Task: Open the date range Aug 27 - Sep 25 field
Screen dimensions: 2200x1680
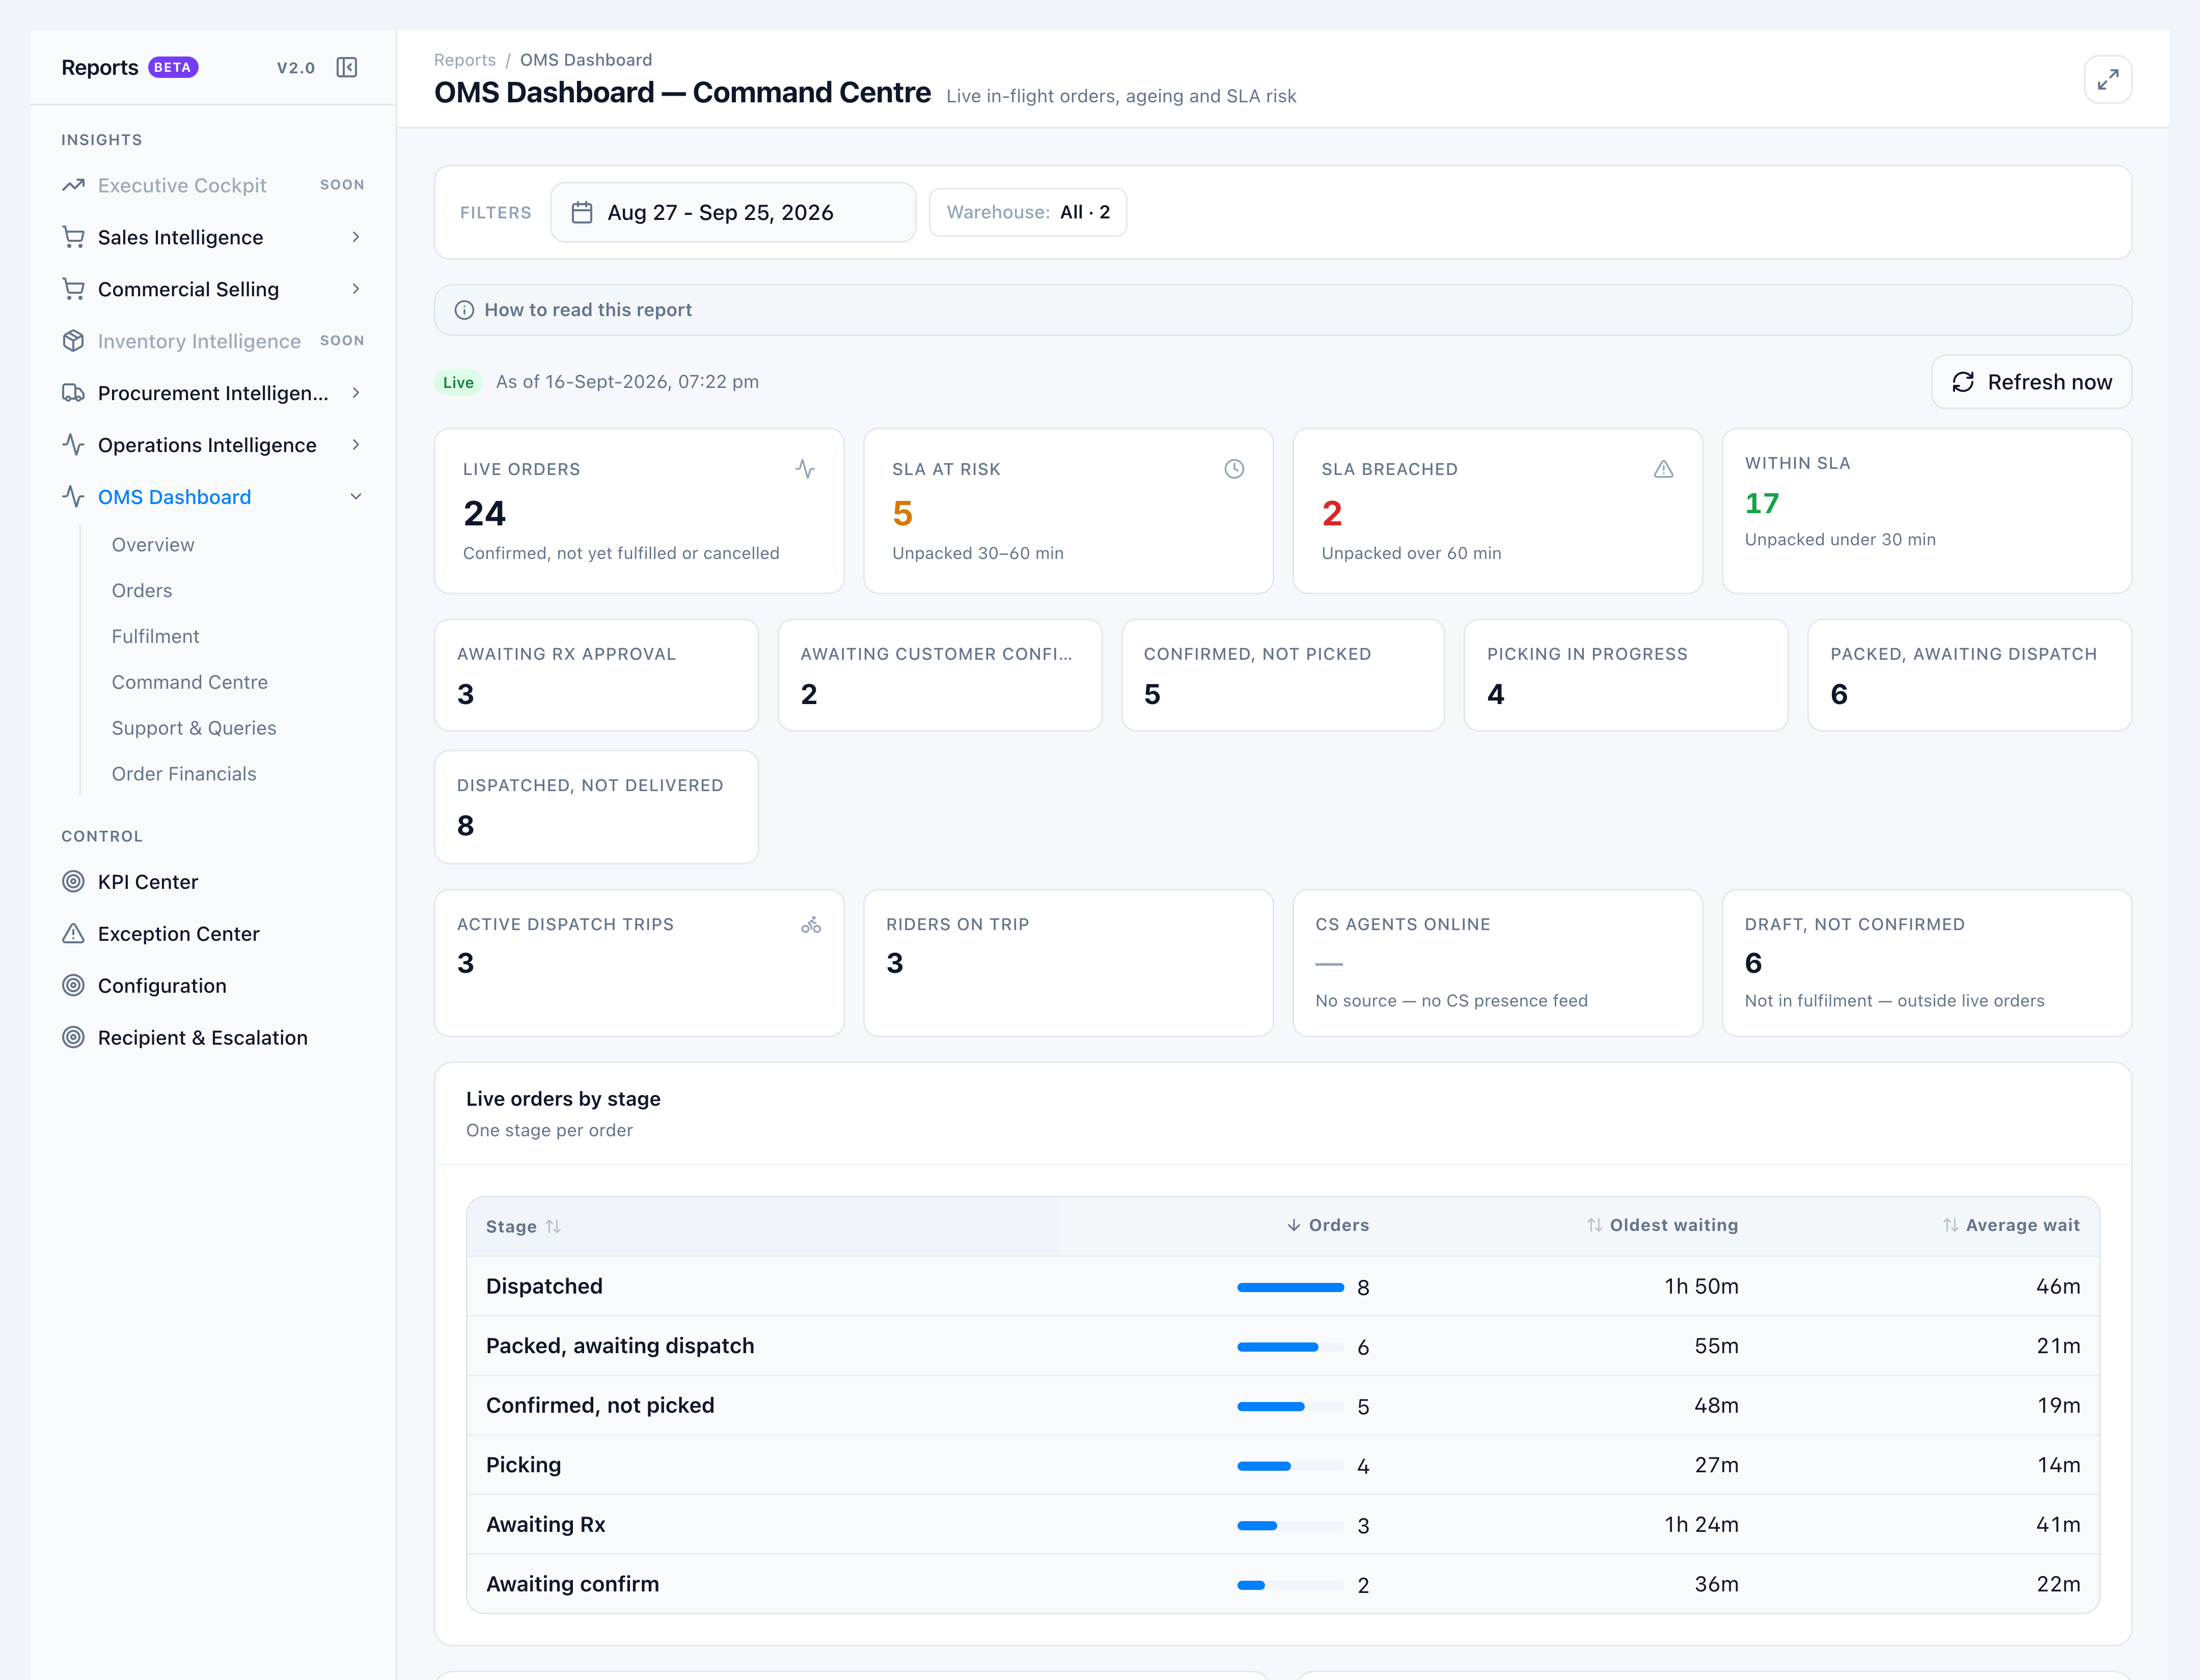Action: tap(732, 212)
